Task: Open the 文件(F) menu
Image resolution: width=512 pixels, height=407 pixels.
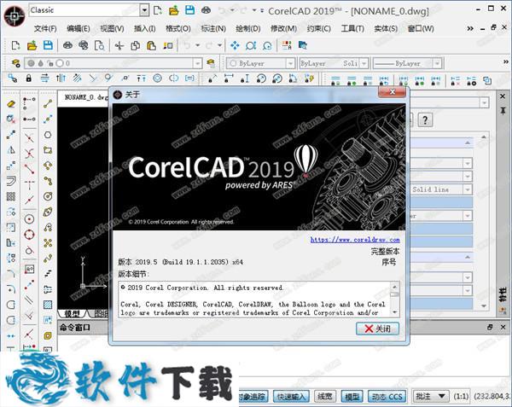Action: point(45,29)
